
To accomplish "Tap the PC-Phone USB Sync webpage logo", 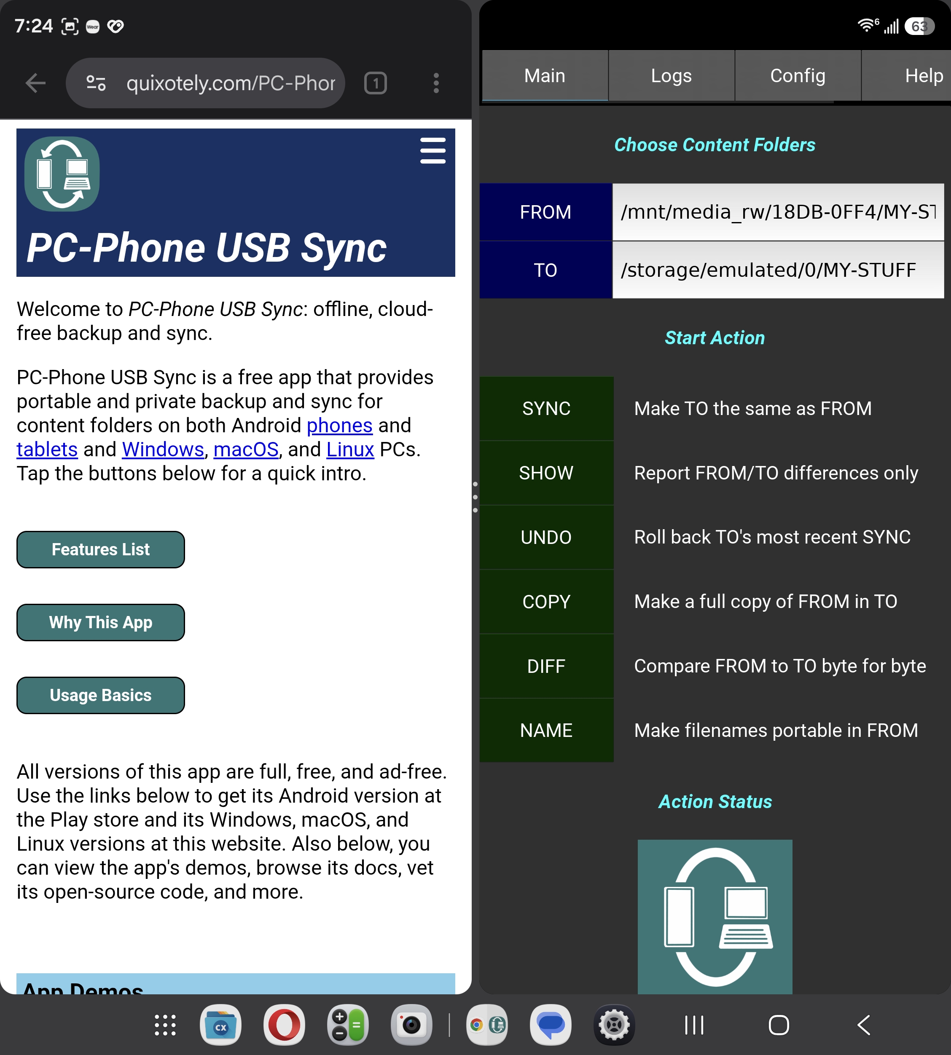I will pos(62,174).
